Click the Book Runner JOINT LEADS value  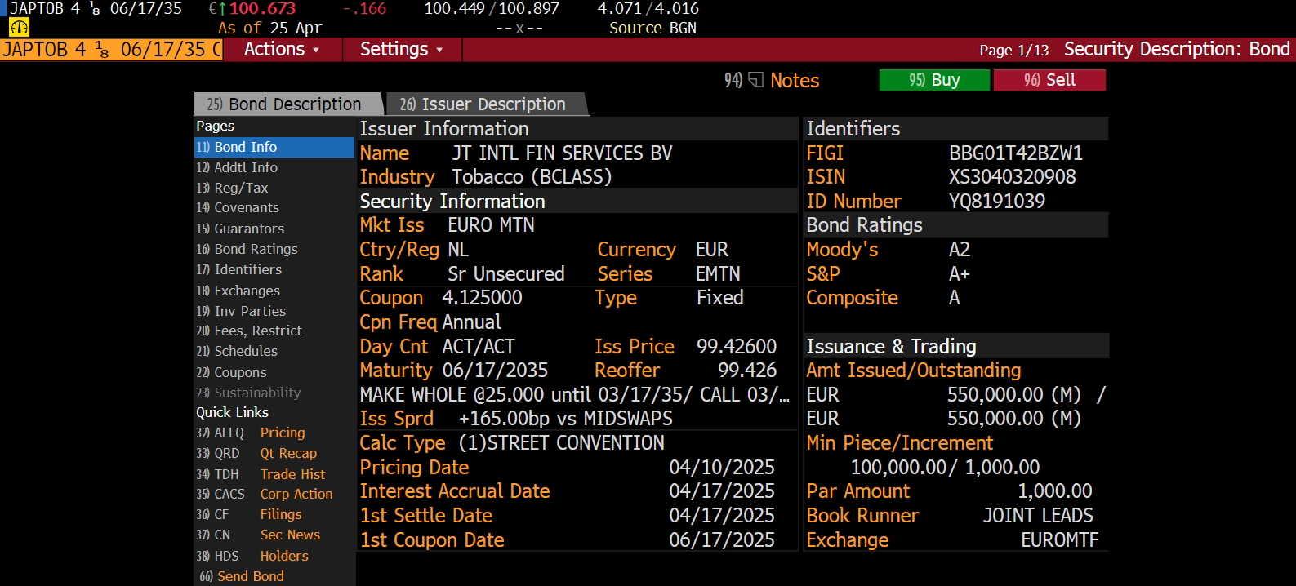point(1038,516)
